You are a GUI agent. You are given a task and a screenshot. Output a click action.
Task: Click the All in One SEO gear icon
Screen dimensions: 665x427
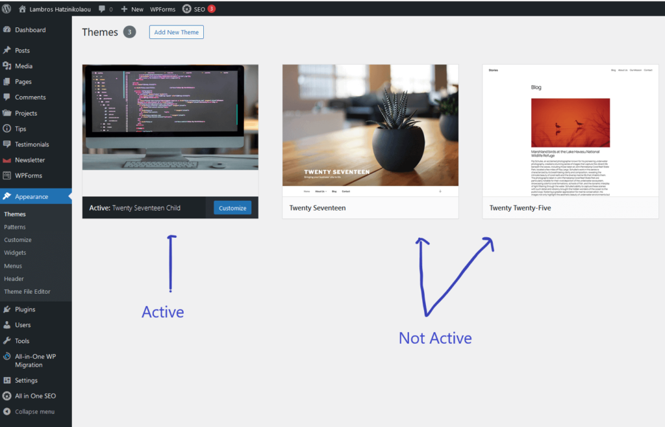(7, 396)
